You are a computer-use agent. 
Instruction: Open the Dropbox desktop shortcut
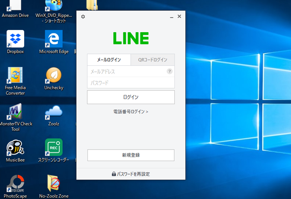pos(15,39)
